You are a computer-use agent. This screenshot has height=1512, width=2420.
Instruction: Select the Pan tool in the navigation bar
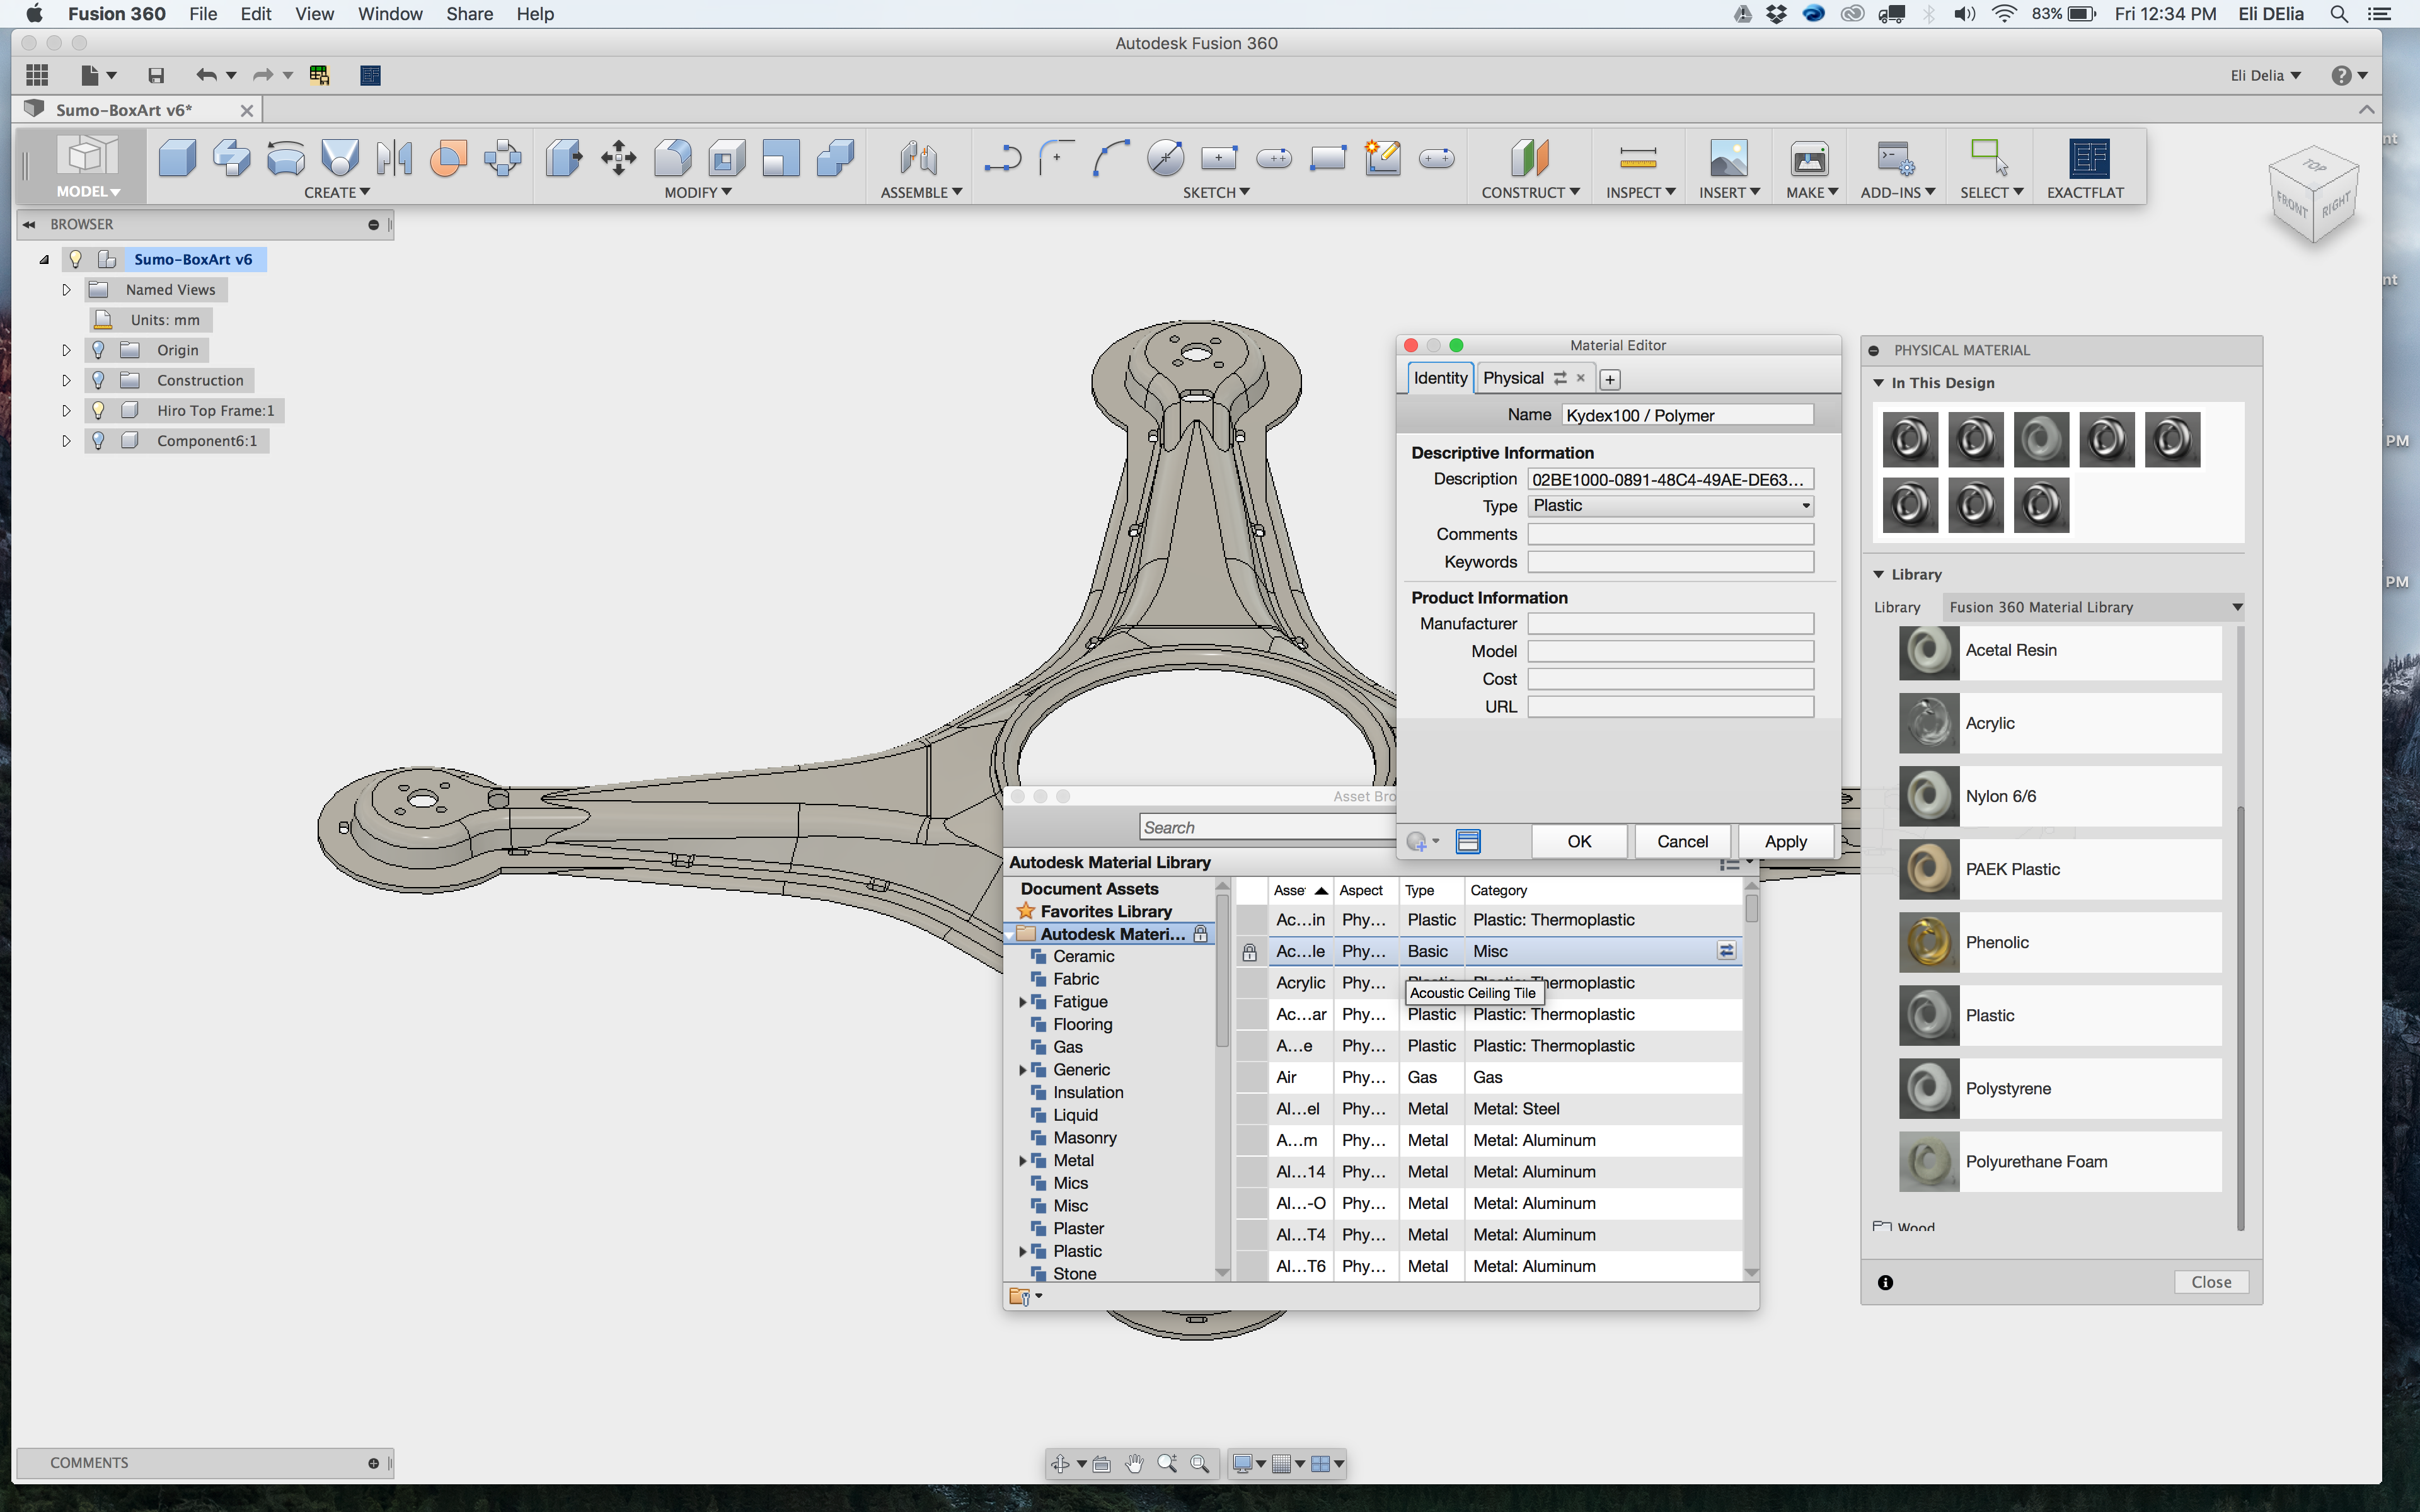pyautogui.click(x=1134, y=1463)
